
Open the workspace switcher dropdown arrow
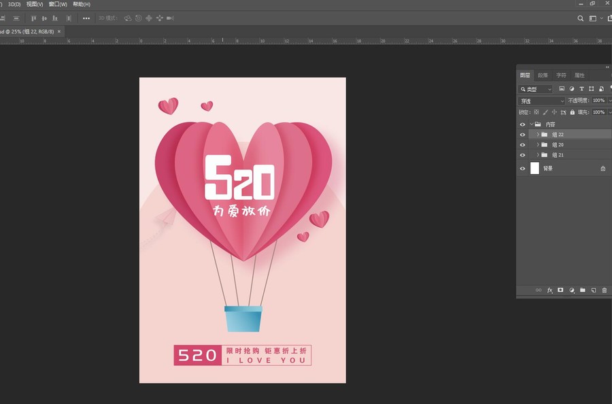(x=601, y=18)
